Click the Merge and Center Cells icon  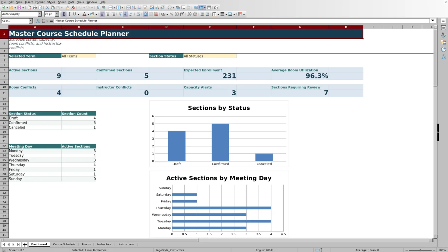145,14
